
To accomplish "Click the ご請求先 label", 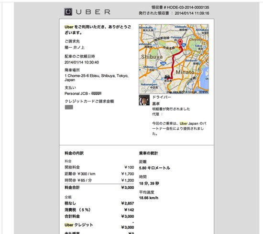I will click(x=72, y=41).
